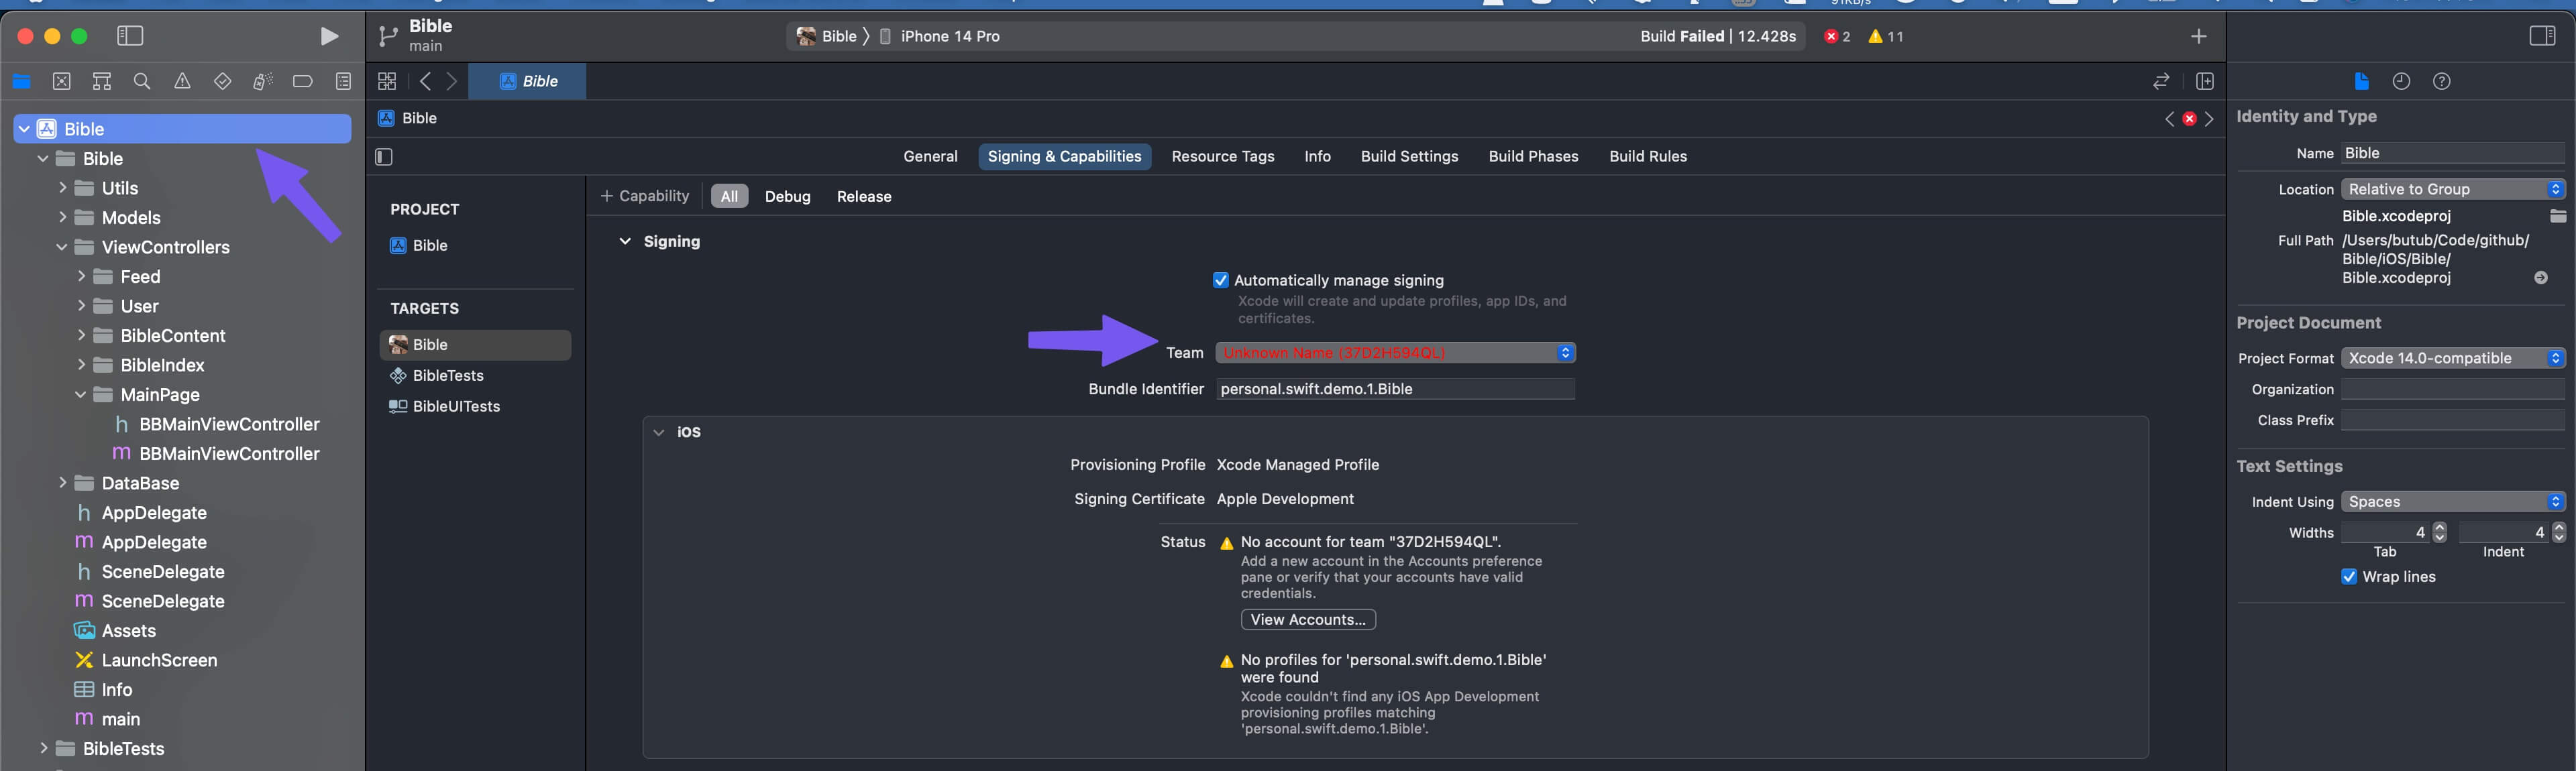Viewport: 2576px width, 771px height.
Task: Select the Release configuration filter
Action: (x=864, y=196)
